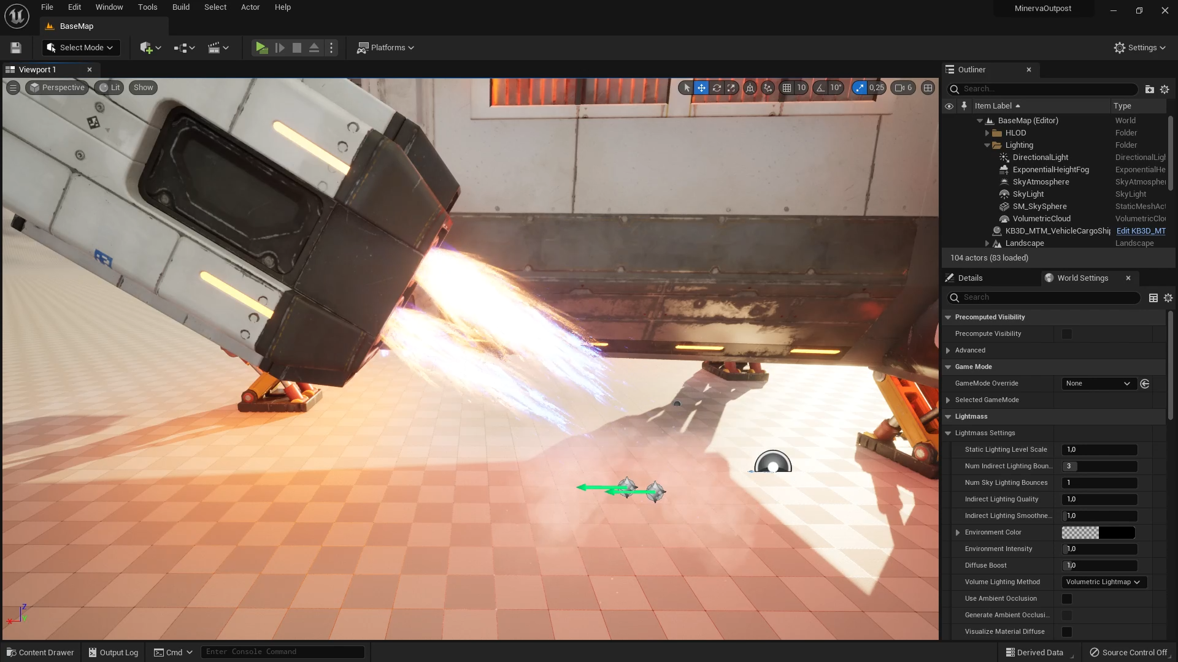Select the translate gizmo tool
This screenshot has width=1178, height=662.
pos(701,88)
